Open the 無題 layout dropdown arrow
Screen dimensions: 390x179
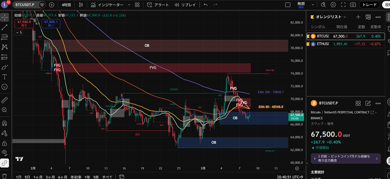(x=313, y=5)
